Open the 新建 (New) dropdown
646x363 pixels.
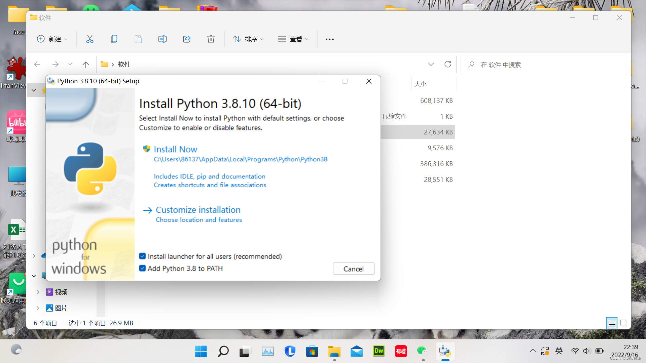52,39
